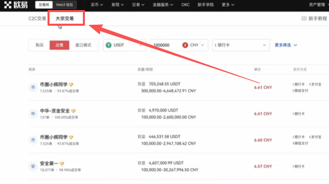The height and width of the screenshot is (184, 329).
Task: Click the 6.57 CNY price
Action: 263,166
